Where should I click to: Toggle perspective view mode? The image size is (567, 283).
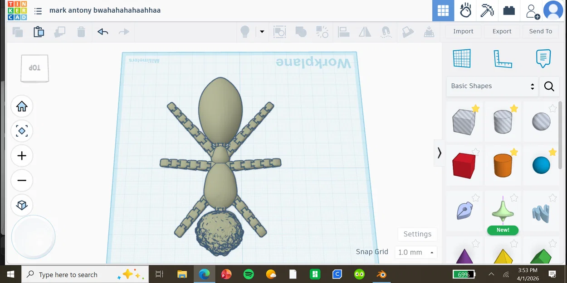point(22,205)
